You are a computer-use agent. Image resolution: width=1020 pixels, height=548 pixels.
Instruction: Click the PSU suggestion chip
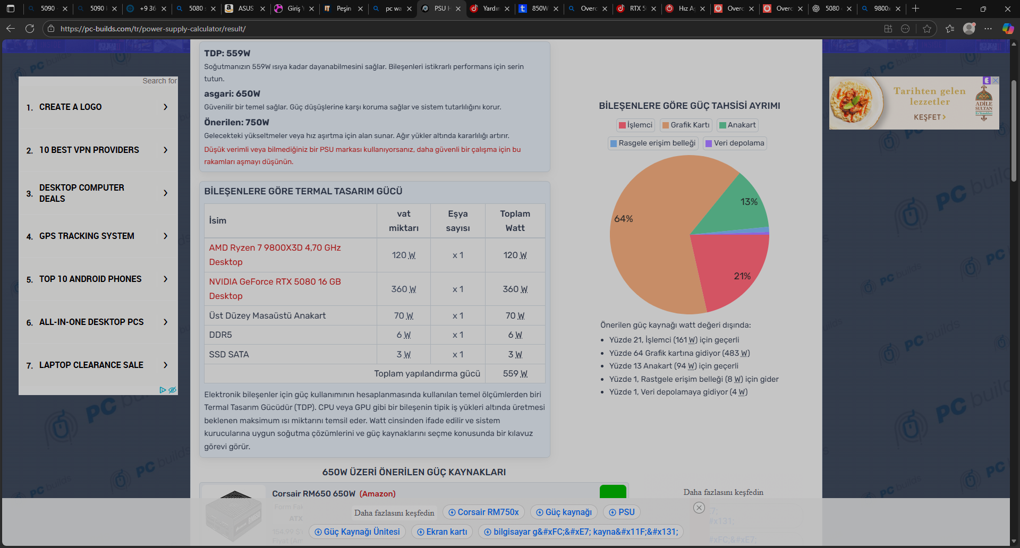(622, 512)
